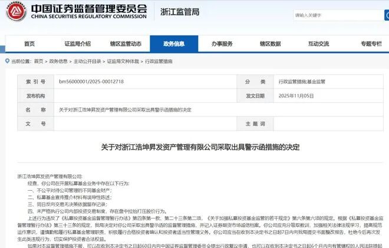Image resolution: width=389 pixels, height=248 pixels.
Task: Click the index number bm56000001/2025-00012718
Action: (x=91, y=81)
